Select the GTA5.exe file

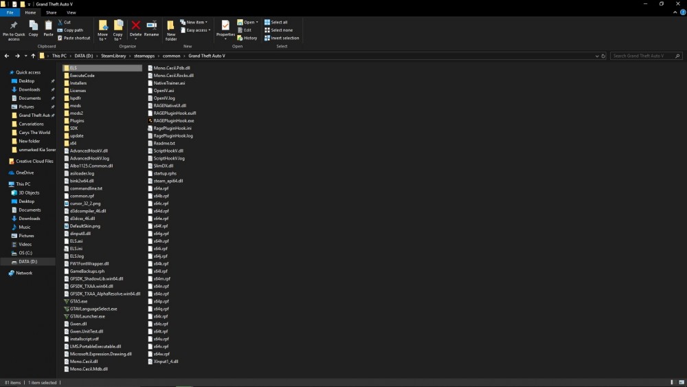coord(76,301)
